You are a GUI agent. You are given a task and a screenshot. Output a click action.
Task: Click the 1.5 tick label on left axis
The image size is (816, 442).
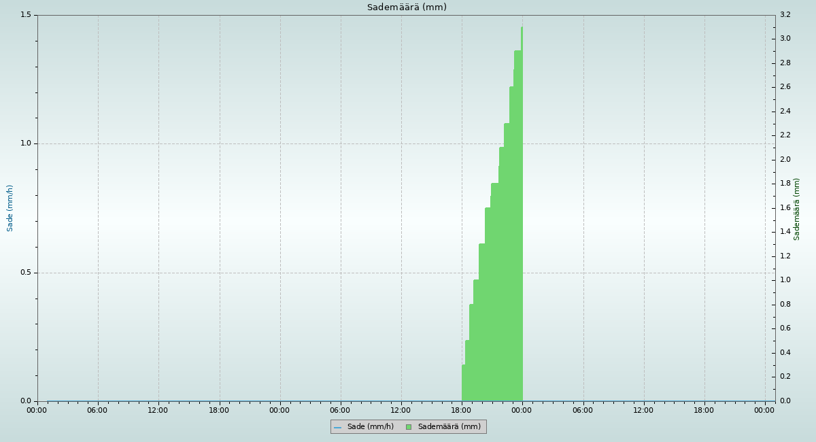pos(27,15)
